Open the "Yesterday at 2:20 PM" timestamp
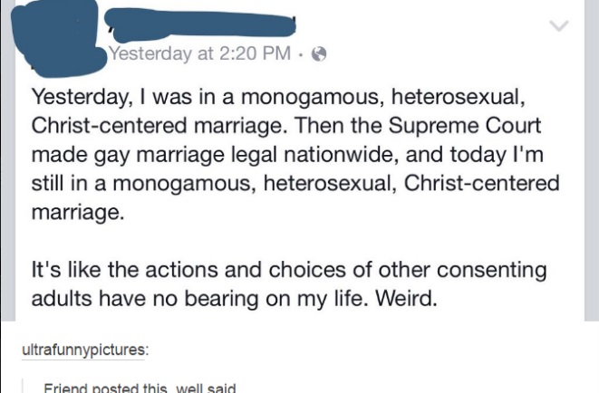Screen dimensions: 599x393 click(x=199, y=53)
